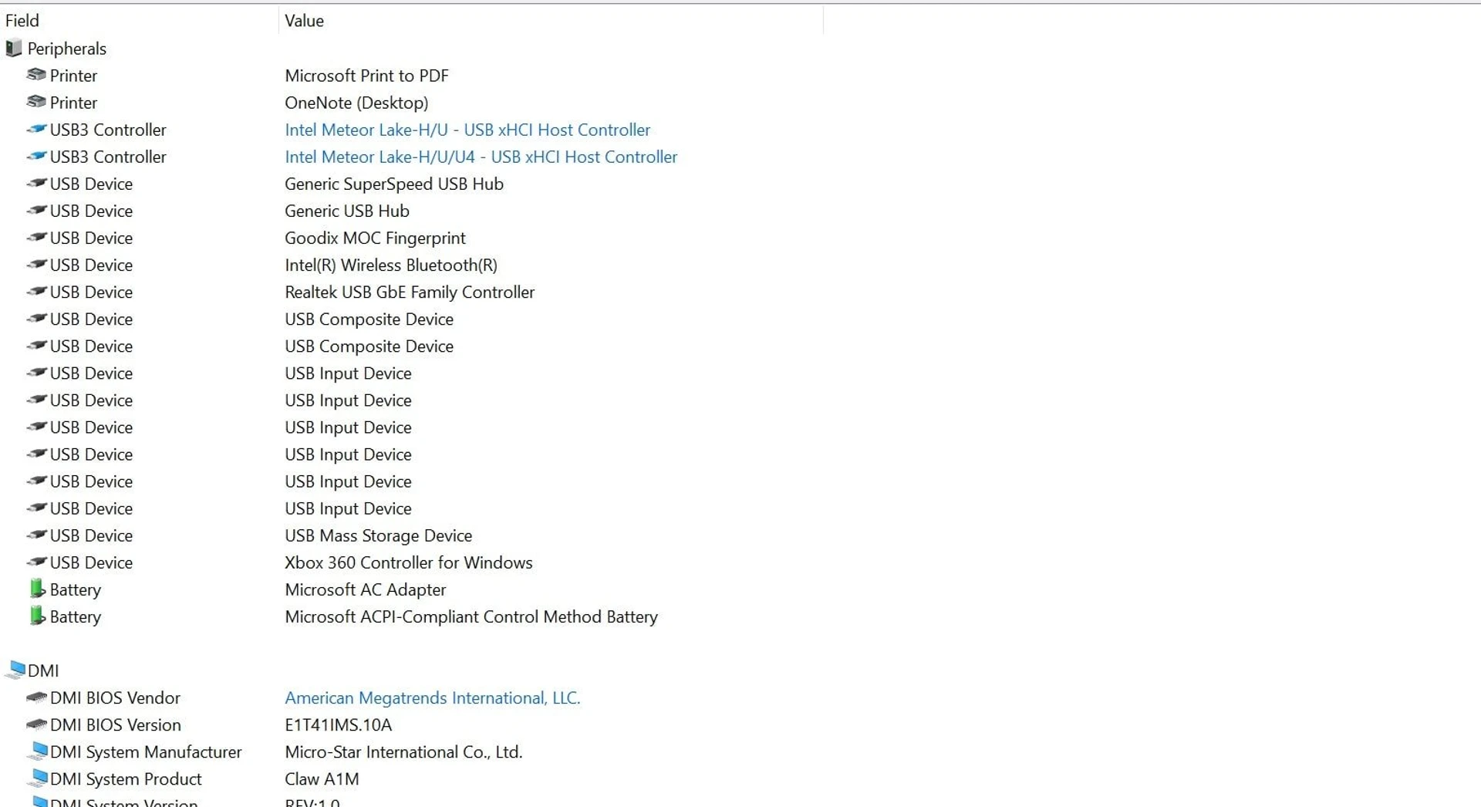Click computer icon beside DMI System Product

coord(37,778)
